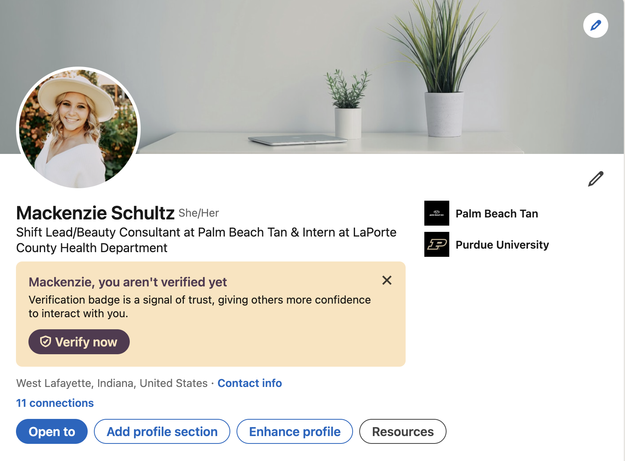Click the Purdue University school name
Viewport: 625px width, 461px height.
pyautogui.click(x=502, y=245)
